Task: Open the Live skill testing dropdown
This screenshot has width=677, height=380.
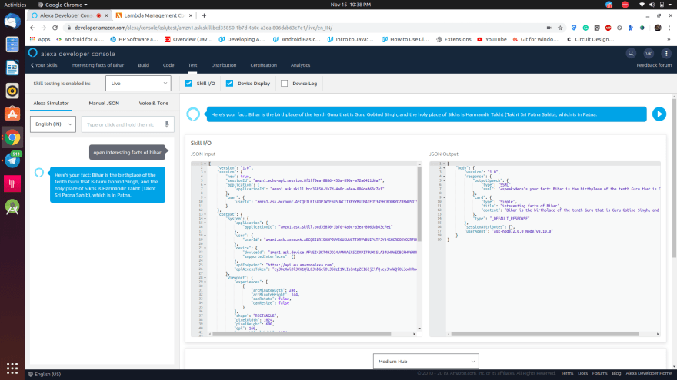Action: click(138, 83)
